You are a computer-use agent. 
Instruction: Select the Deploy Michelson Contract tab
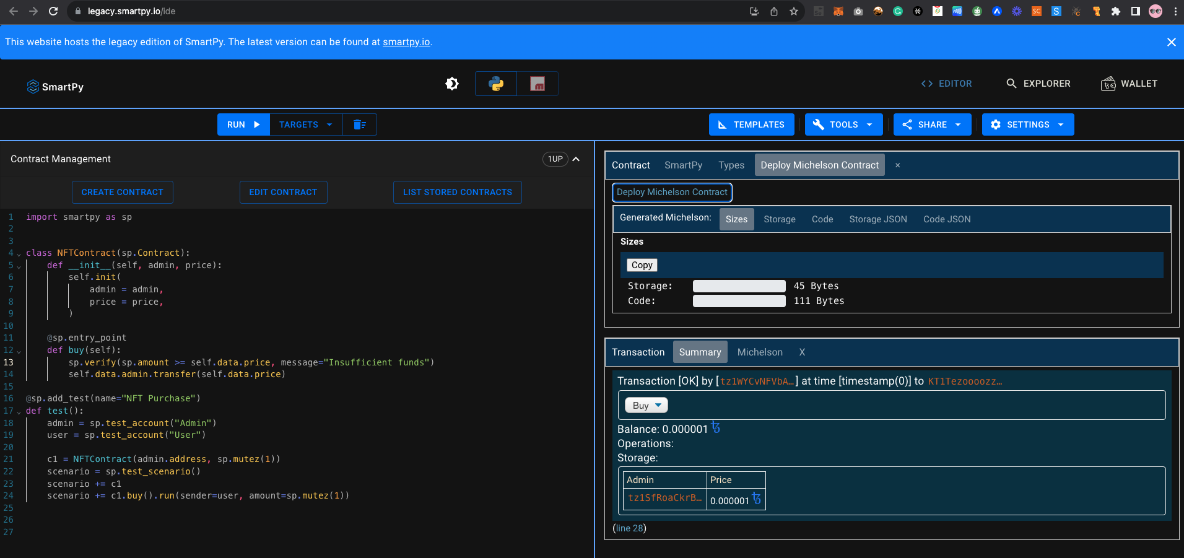(x=819, y=165)
